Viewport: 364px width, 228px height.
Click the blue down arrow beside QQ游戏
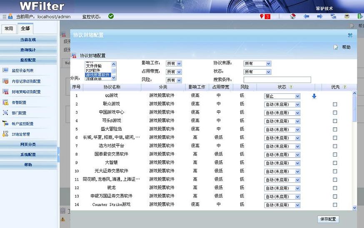coord(314,96)
